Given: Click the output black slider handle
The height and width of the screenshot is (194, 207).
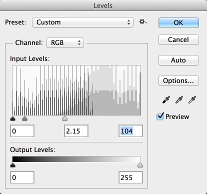Looking at the screenshot, I should [x=13, y=165].
